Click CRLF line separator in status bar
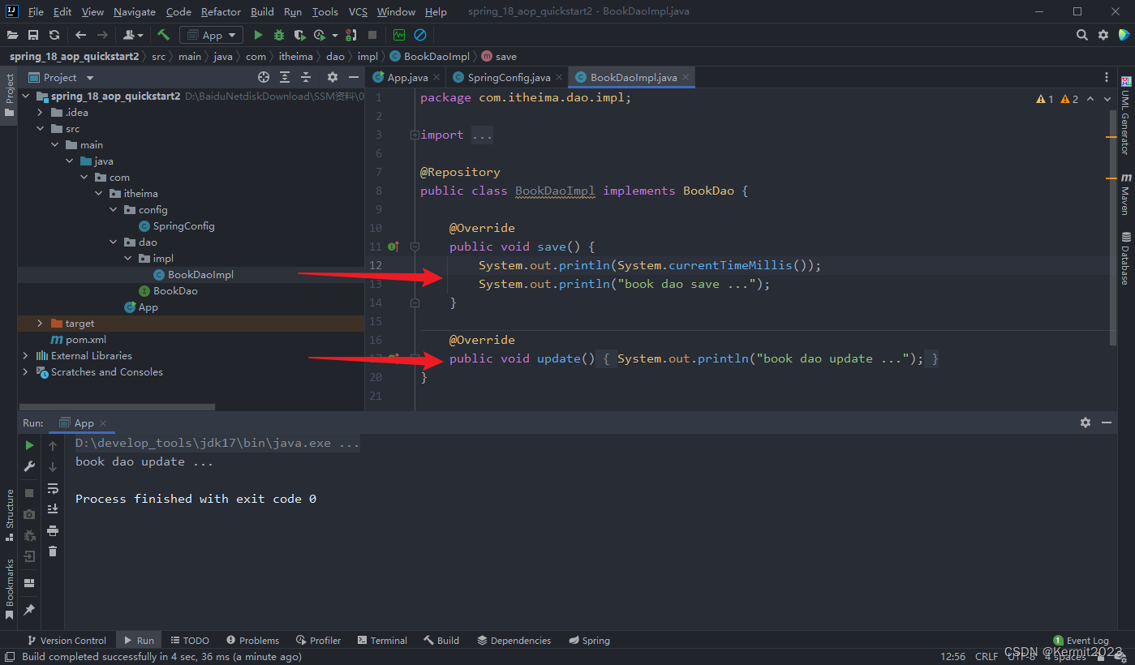This screenshot has width=1135, height=665. pyautogui.click(x=987, y=657)
